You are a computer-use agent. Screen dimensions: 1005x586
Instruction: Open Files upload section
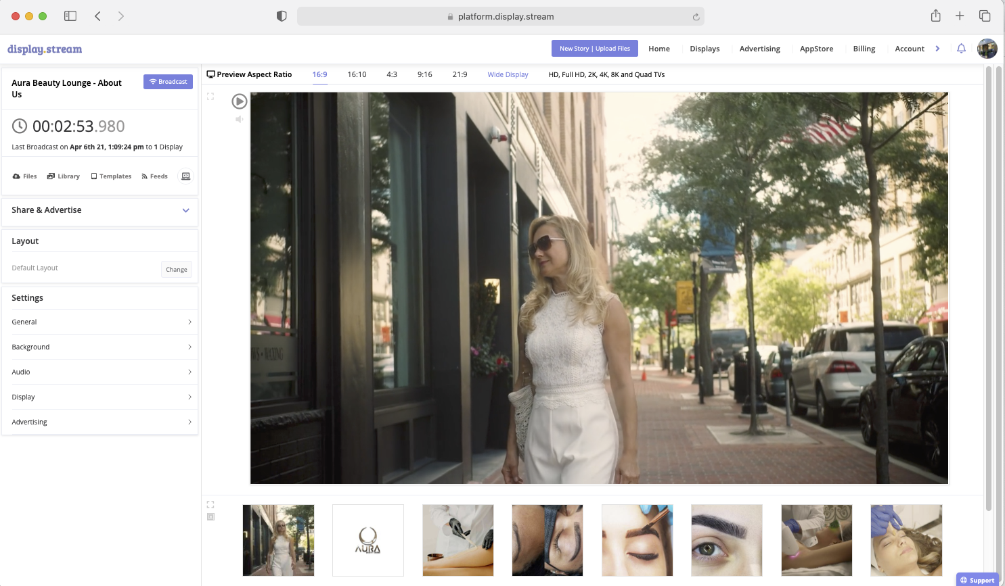25,176
